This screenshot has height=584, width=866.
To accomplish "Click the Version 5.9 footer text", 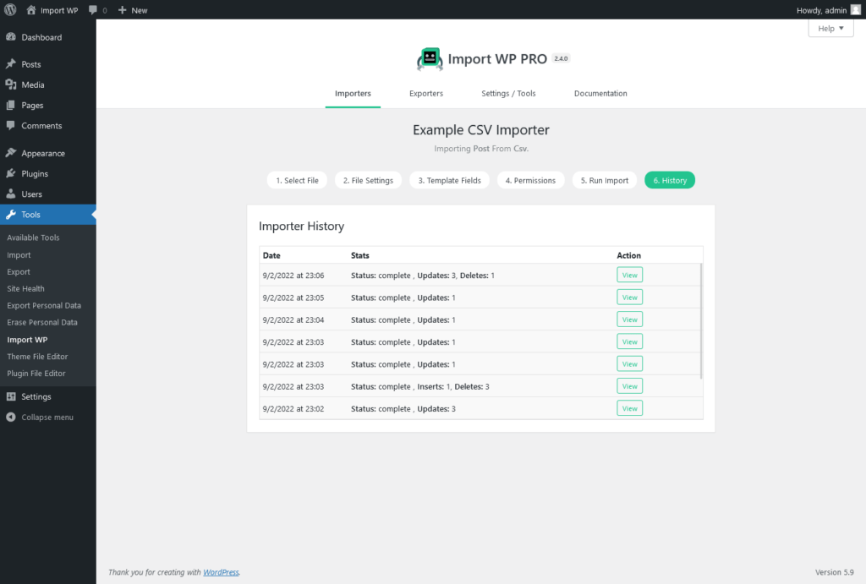I will pyautogui.click(x=834, y=572).
